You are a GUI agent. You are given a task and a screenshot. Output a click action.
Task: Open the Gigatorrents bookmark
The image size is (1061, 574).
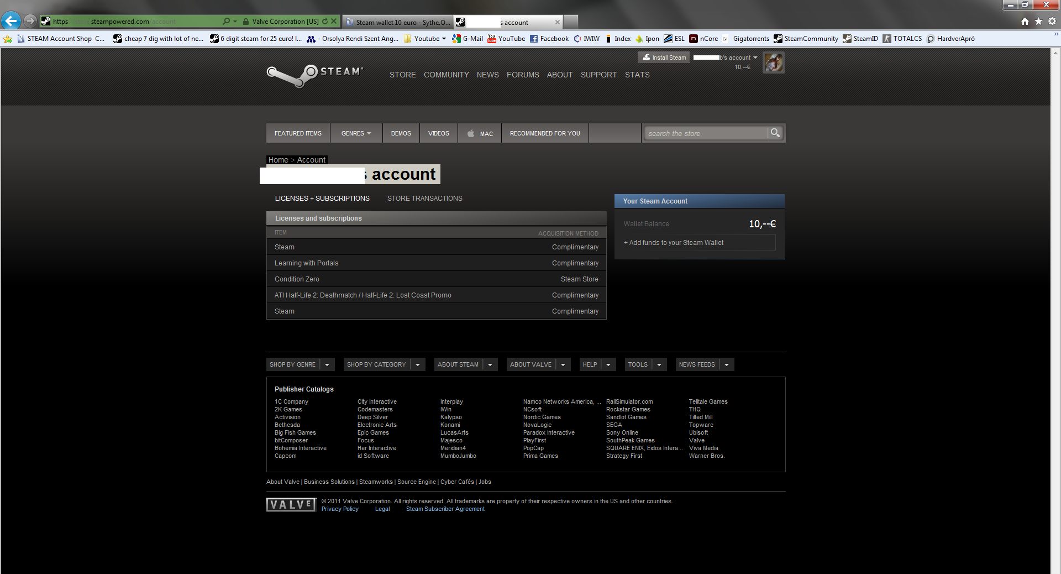745,39
